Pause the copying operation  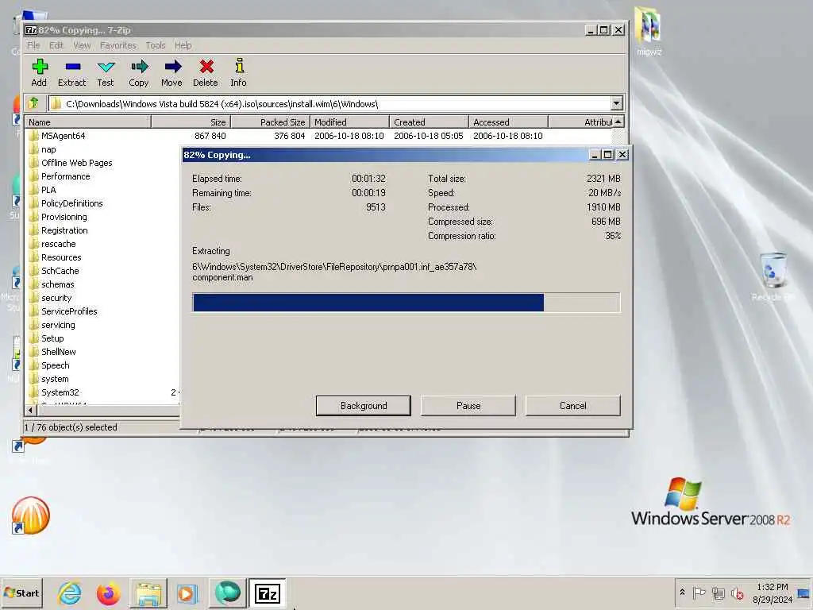[x=468, y=406]
